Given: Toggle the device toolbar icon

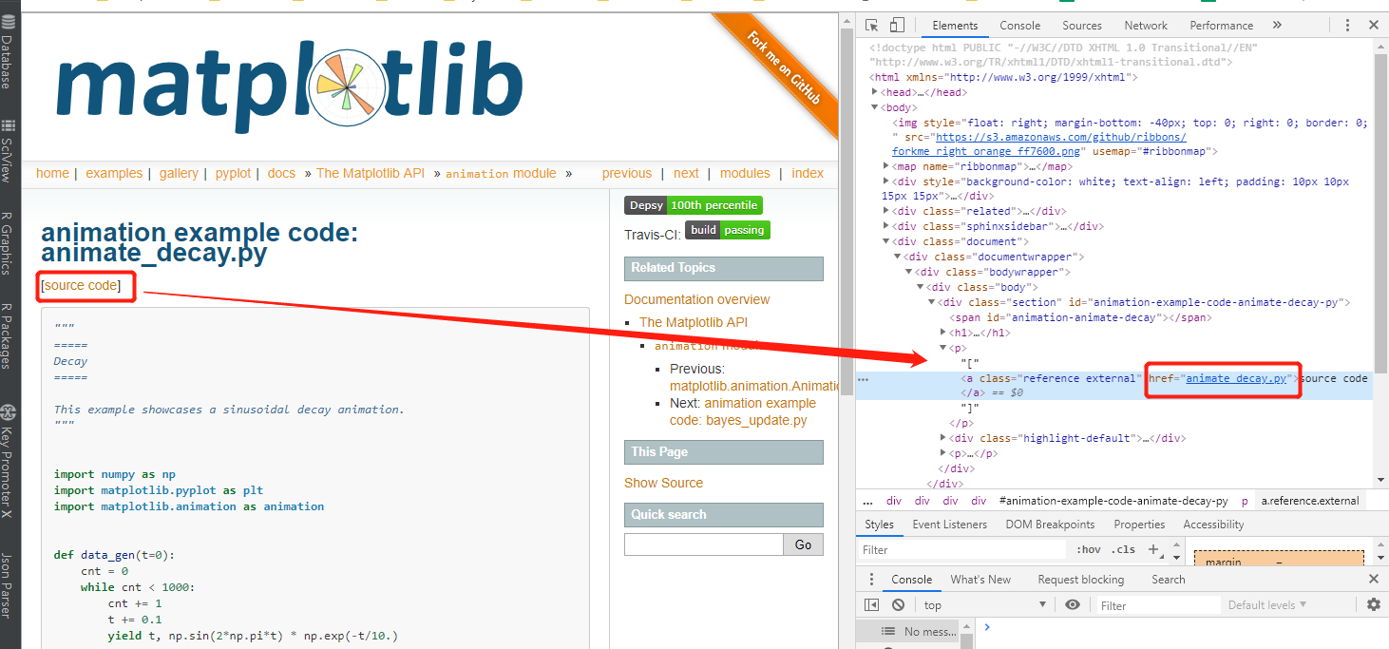Looking at the screenshot, I should point(897,26).
